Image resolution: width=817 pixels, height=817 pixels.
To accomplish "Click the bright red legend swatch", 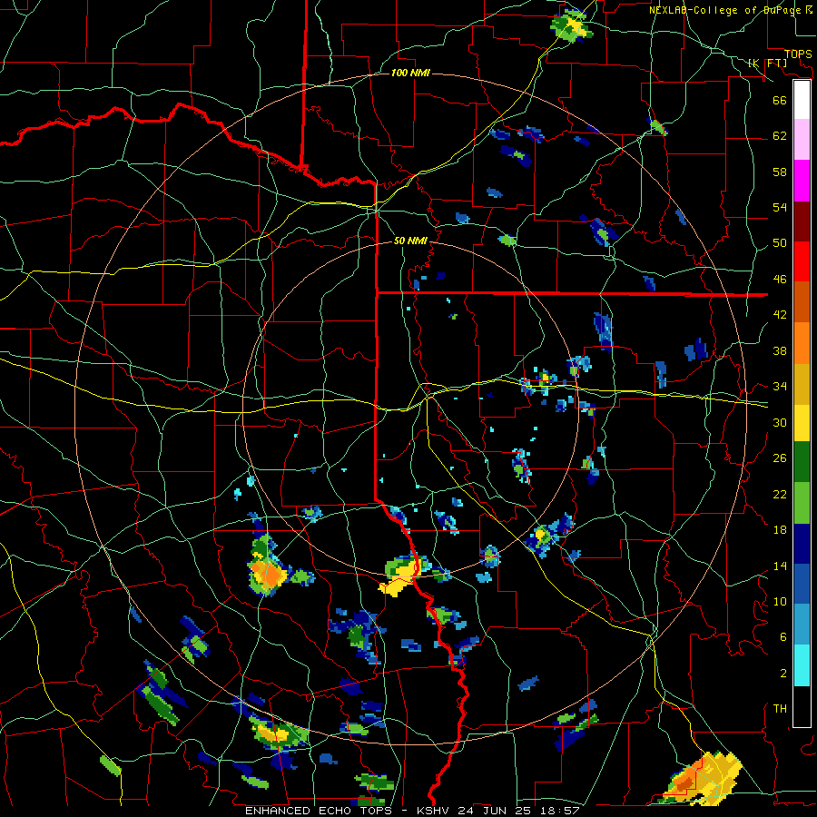I will pos(802,261).
